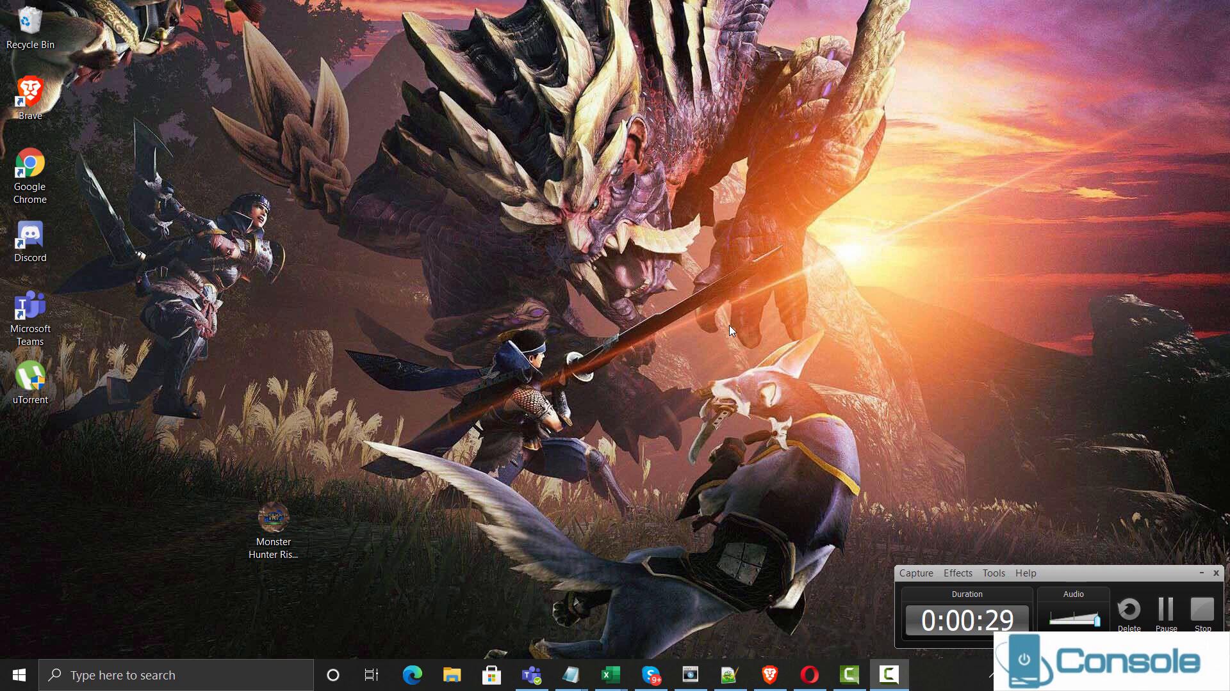Select the Discord desktop icon
The height and width of the screenshot is (691, 1230).
coord(30,242)
